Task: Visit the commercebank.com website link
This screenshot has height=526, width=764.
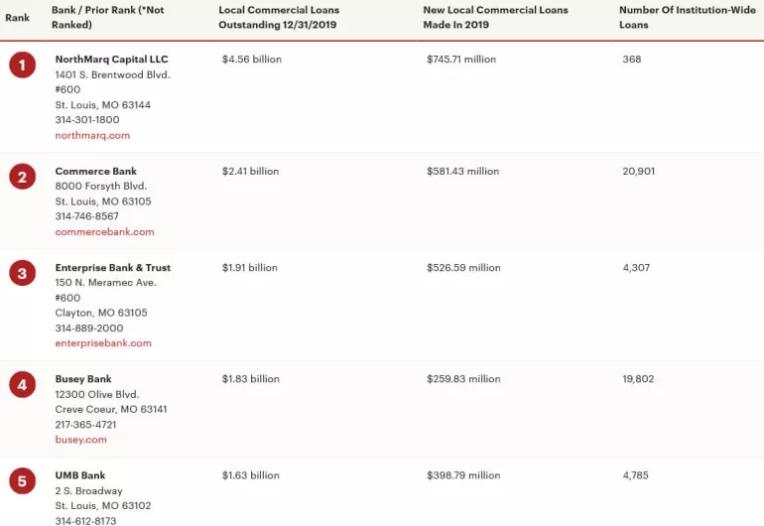Action: pyautogui.click(x=104, y=231)
